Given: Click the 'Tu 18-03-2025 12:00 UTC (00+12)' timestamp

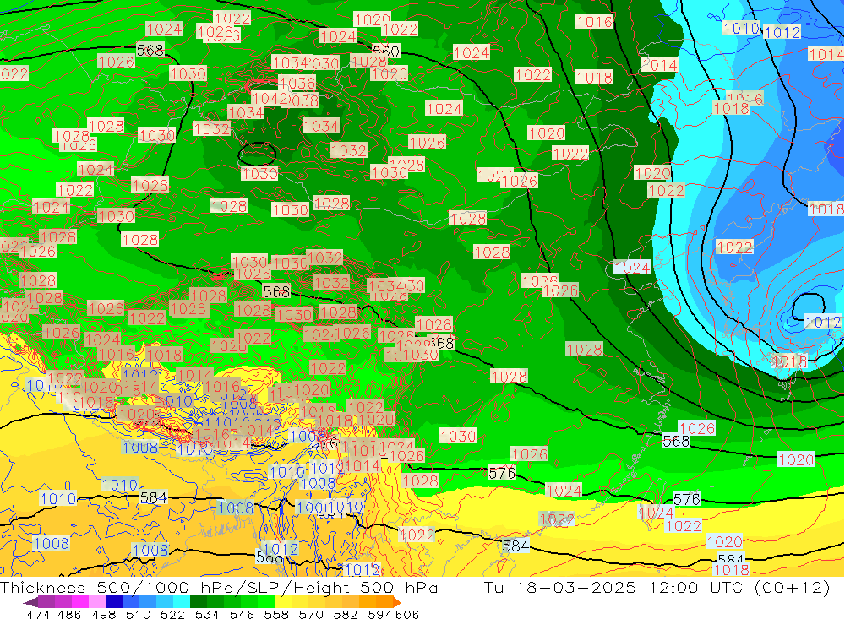Looking at the screenshot, I should point(657,587).
